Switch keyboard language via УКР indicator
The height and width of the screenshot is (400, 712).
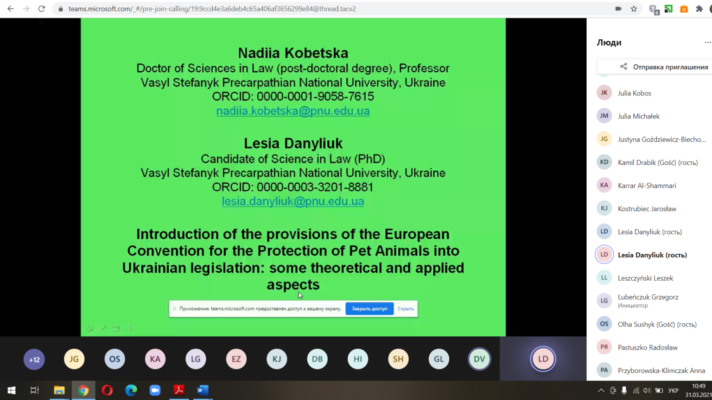674,390
